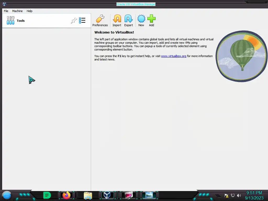Open the File menu
The height and width of the screenshot is (201, 268).
(6, 11)
